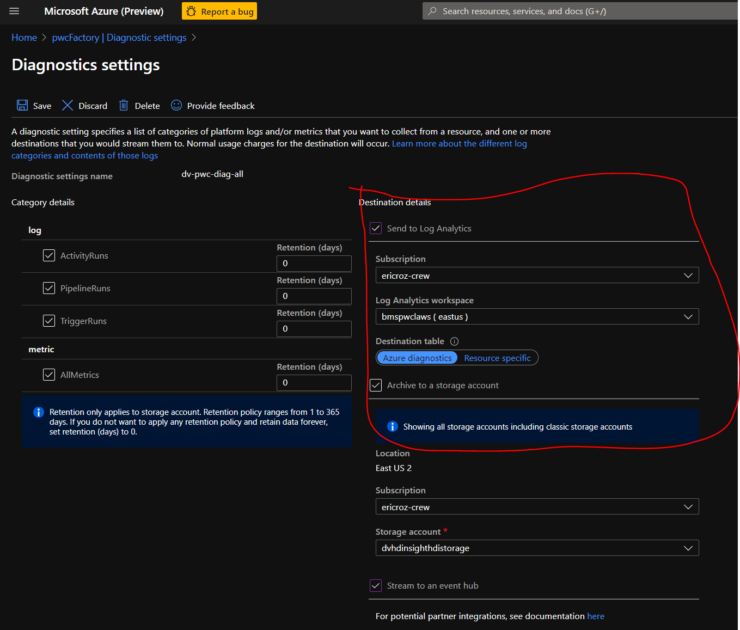
Task: Uncheck the AllMetrics checkbox
Action: click(49, 375)
